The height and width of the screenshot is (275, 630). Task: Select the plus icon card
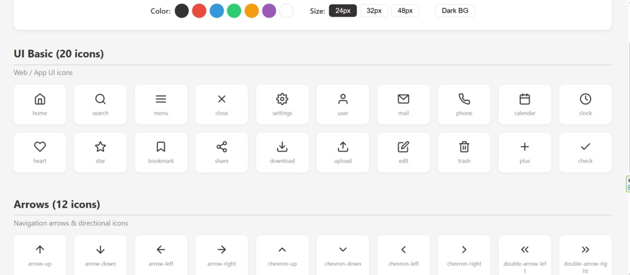[x=525, y=152]
